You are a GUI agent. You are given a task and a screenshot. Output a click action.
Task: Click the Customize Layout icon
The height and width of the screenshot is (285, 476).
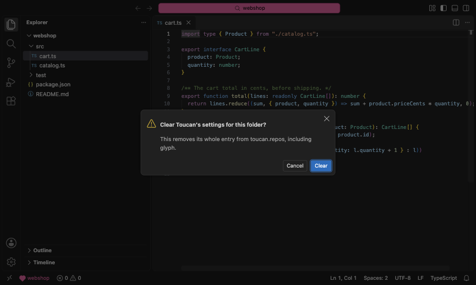(x=432, y=8)
